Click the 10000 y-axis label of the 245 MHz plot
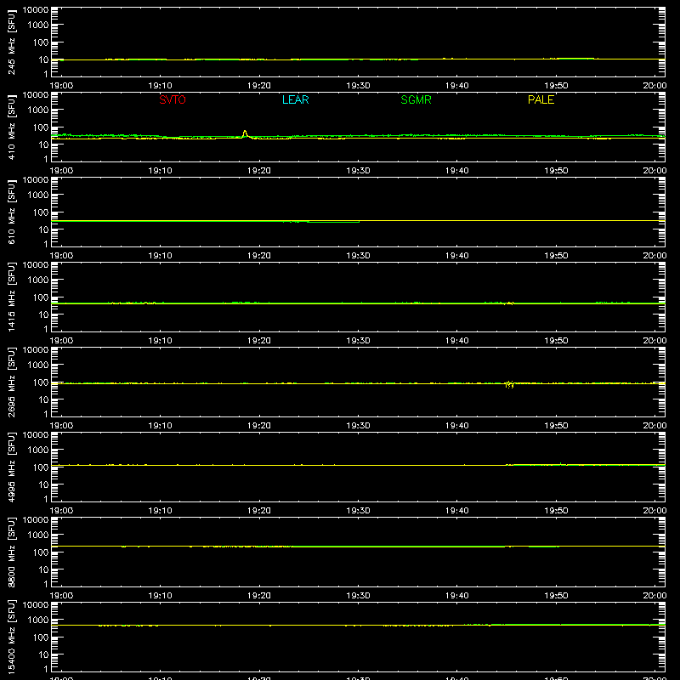 tap(36, 10)
